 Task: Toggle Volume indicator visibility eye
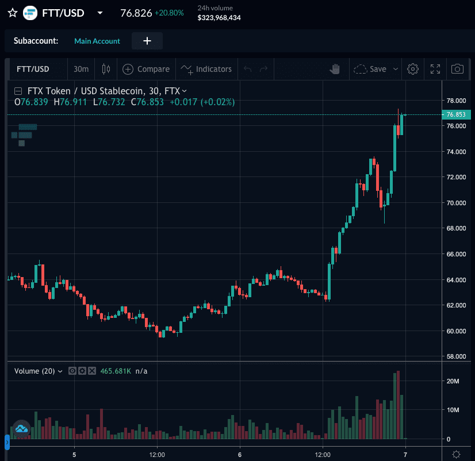(72, 371)
